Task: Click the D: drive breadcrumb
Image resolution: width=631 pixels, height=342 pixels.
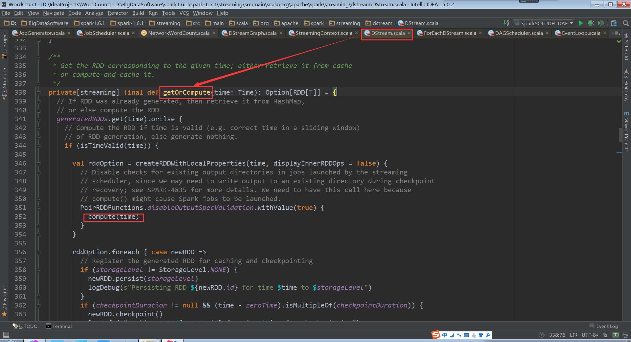Action: click(10, 23)
